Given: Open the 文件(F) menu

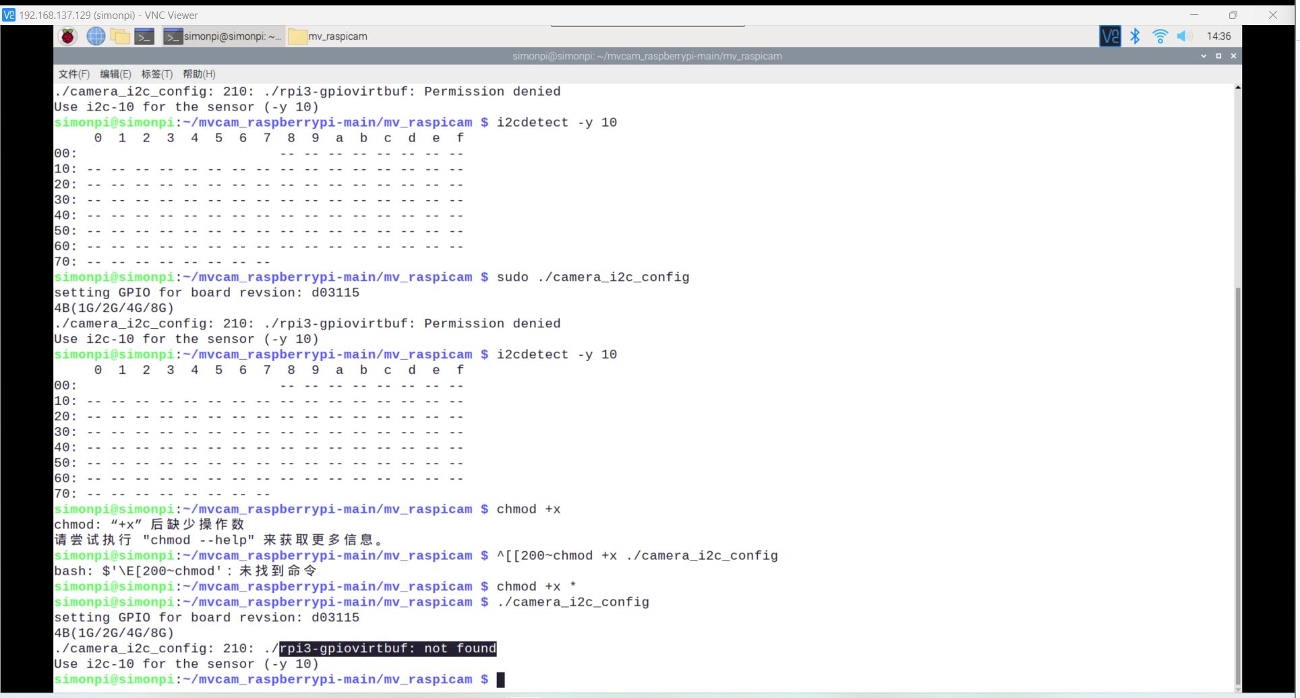Looking at the screenshot, I should click(73, 74).
